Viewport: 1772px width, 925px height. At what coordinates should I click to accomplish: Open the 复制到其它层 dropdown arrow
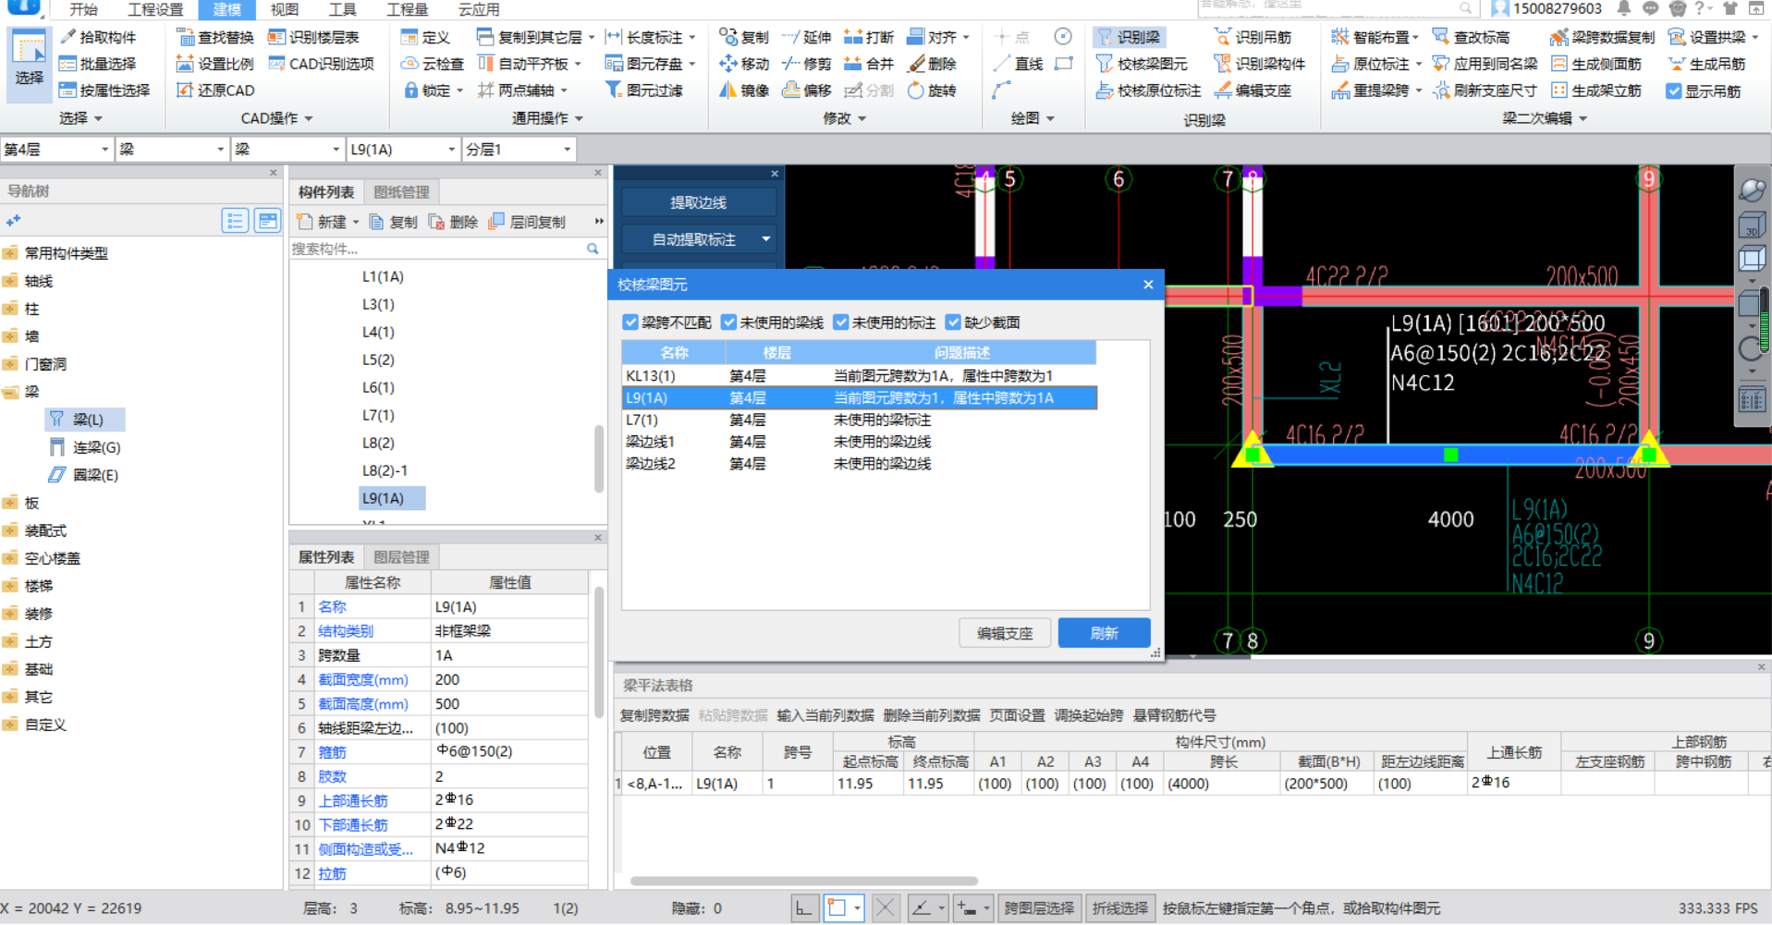592,37
